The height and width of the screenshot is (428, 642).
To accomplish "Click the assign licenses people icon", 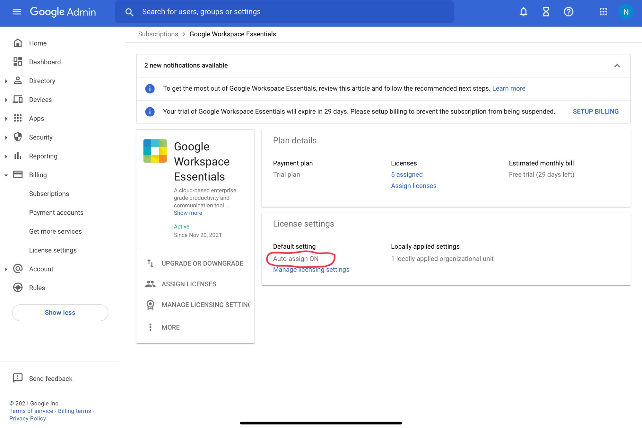I will tap(150, 284).
